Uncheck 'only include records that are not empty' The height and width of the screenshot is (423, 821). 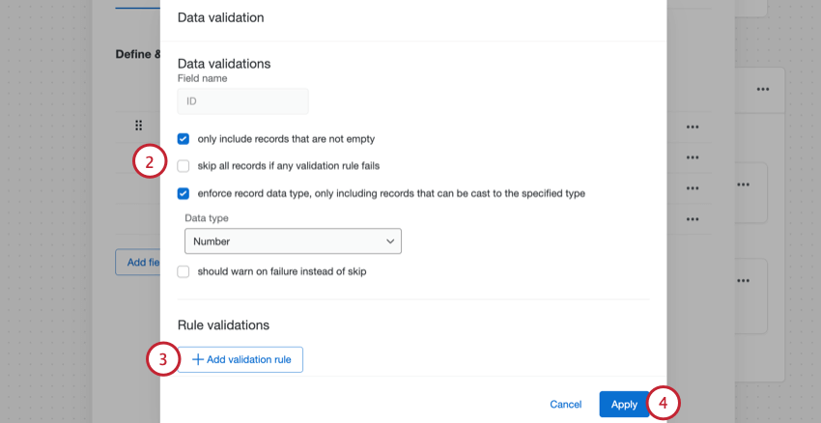point(184,138)
